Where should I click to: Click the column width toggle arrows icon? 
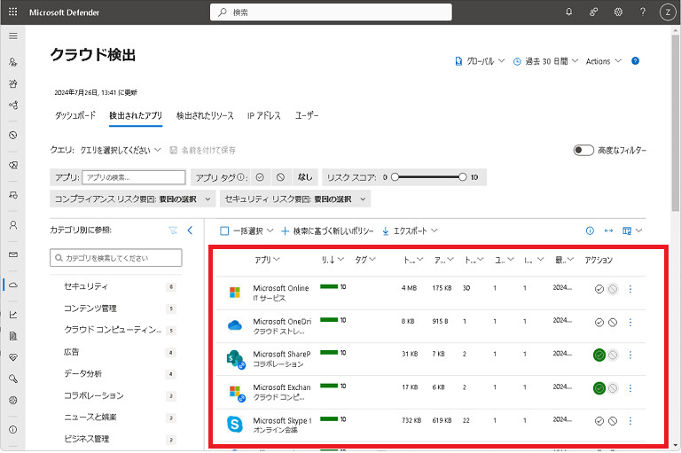608,230
